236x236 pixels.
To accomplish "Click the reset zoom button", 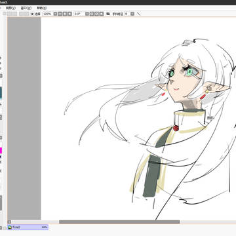I will (x=69, y=14).
